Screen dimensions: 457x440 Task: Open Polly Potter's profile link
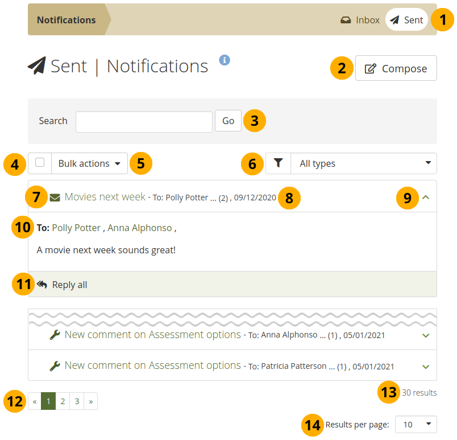pyautogui.click(x=76, y=228)
